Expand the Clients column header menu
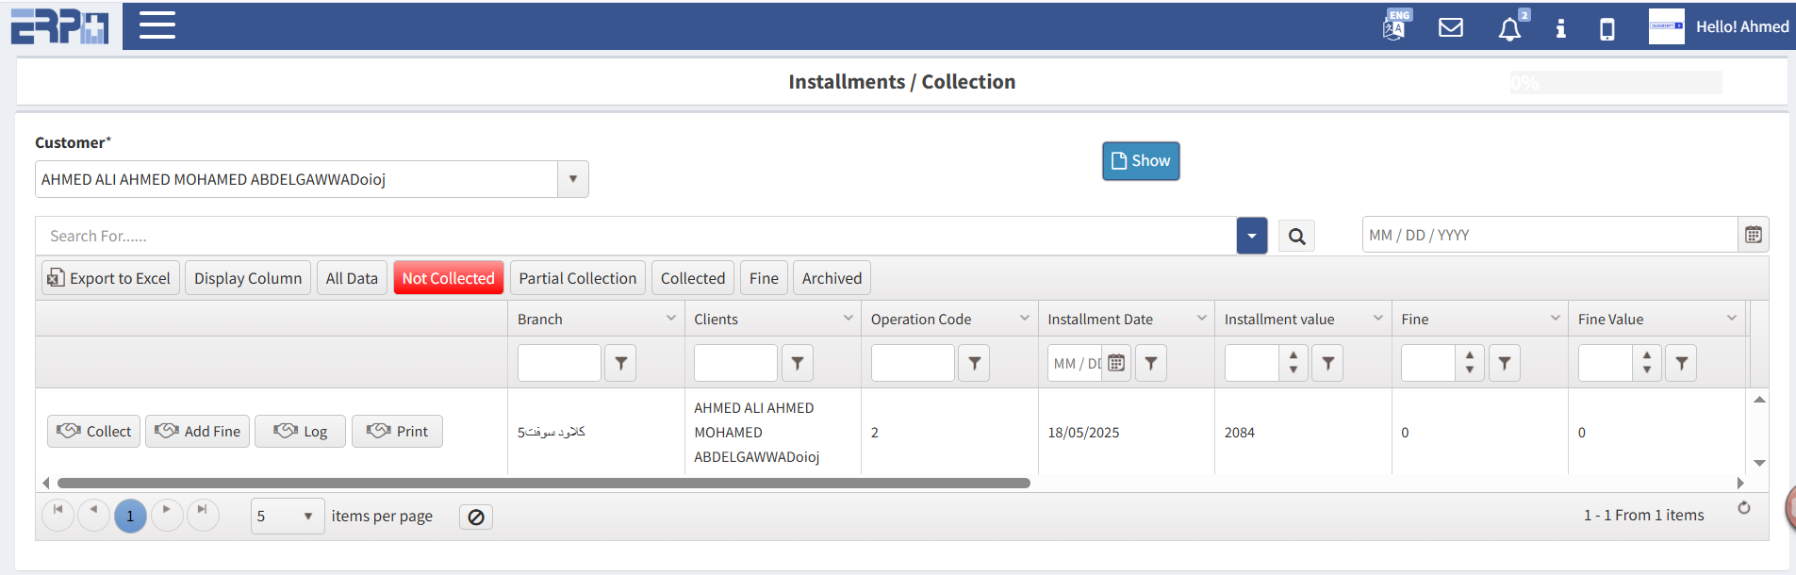 point(848,319)
